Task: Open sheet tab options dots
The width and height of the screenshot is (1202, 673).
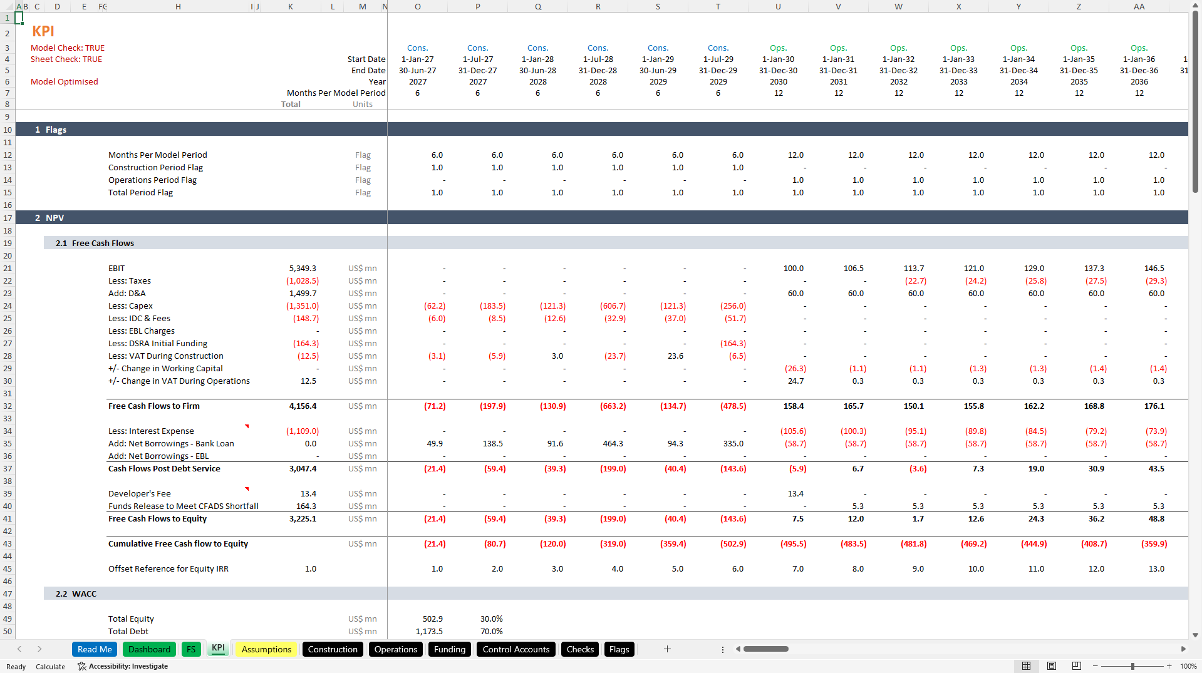Action: tap(722, 649)
